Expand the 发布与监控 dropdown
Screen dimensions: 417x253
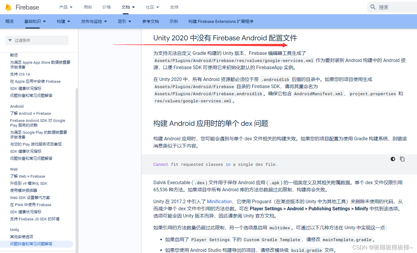coord(94,21)
